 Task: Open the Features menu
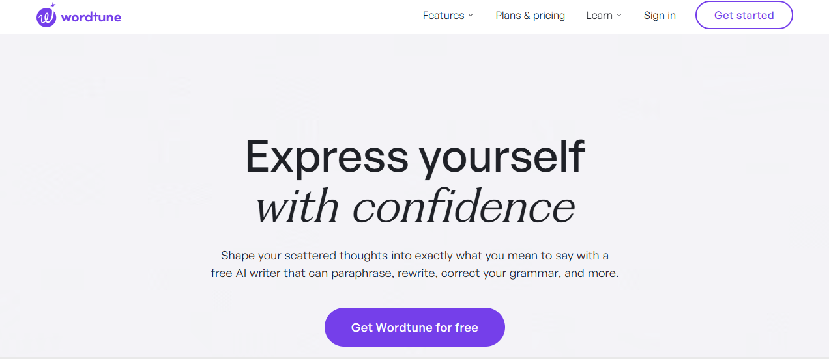[443, 16]
